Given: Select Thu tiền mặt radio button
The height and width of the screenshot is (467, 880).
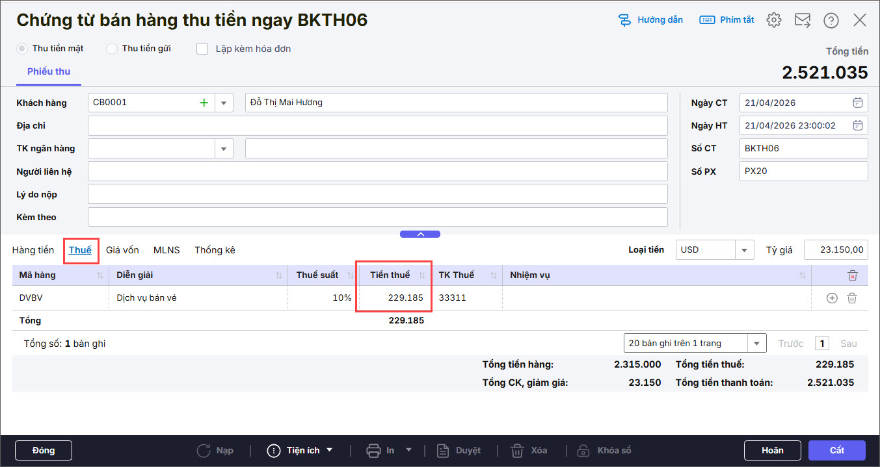Looking at the screenshot, I should [22, 49].
